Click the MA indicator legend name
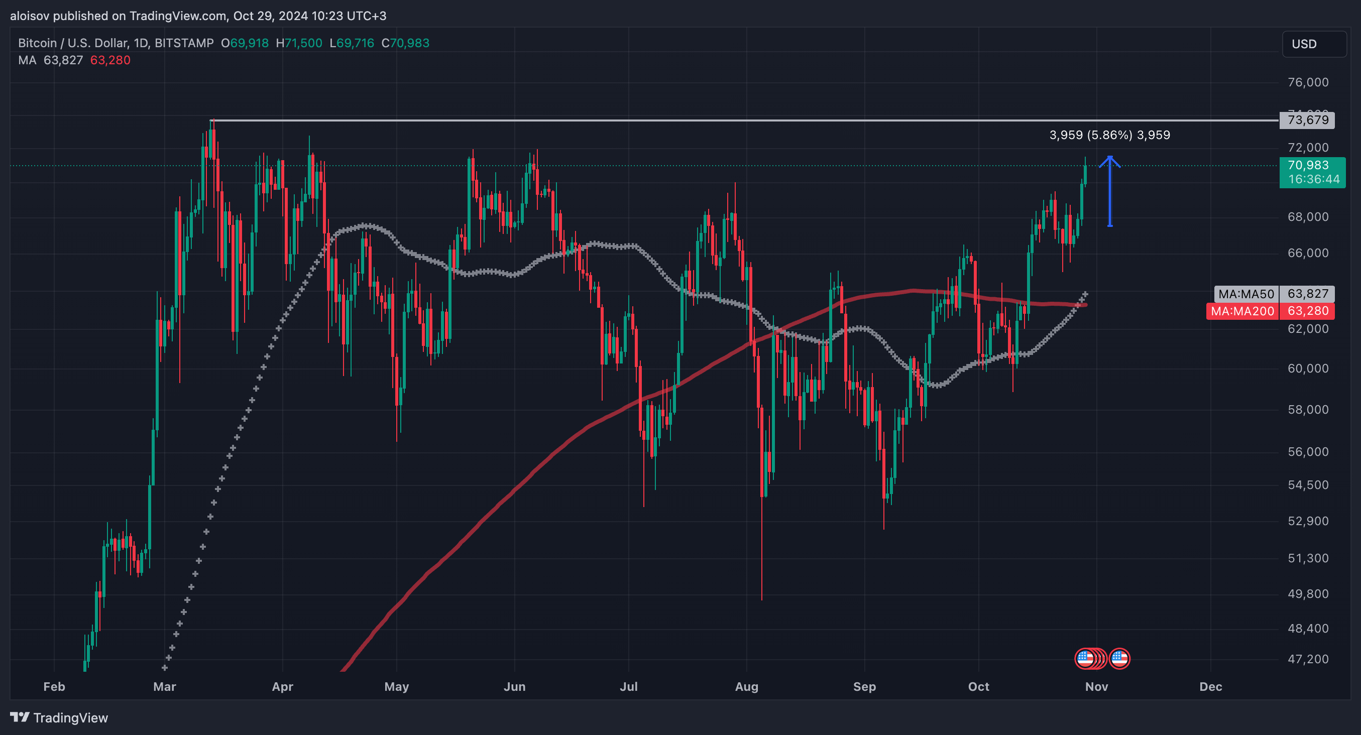 28,60
